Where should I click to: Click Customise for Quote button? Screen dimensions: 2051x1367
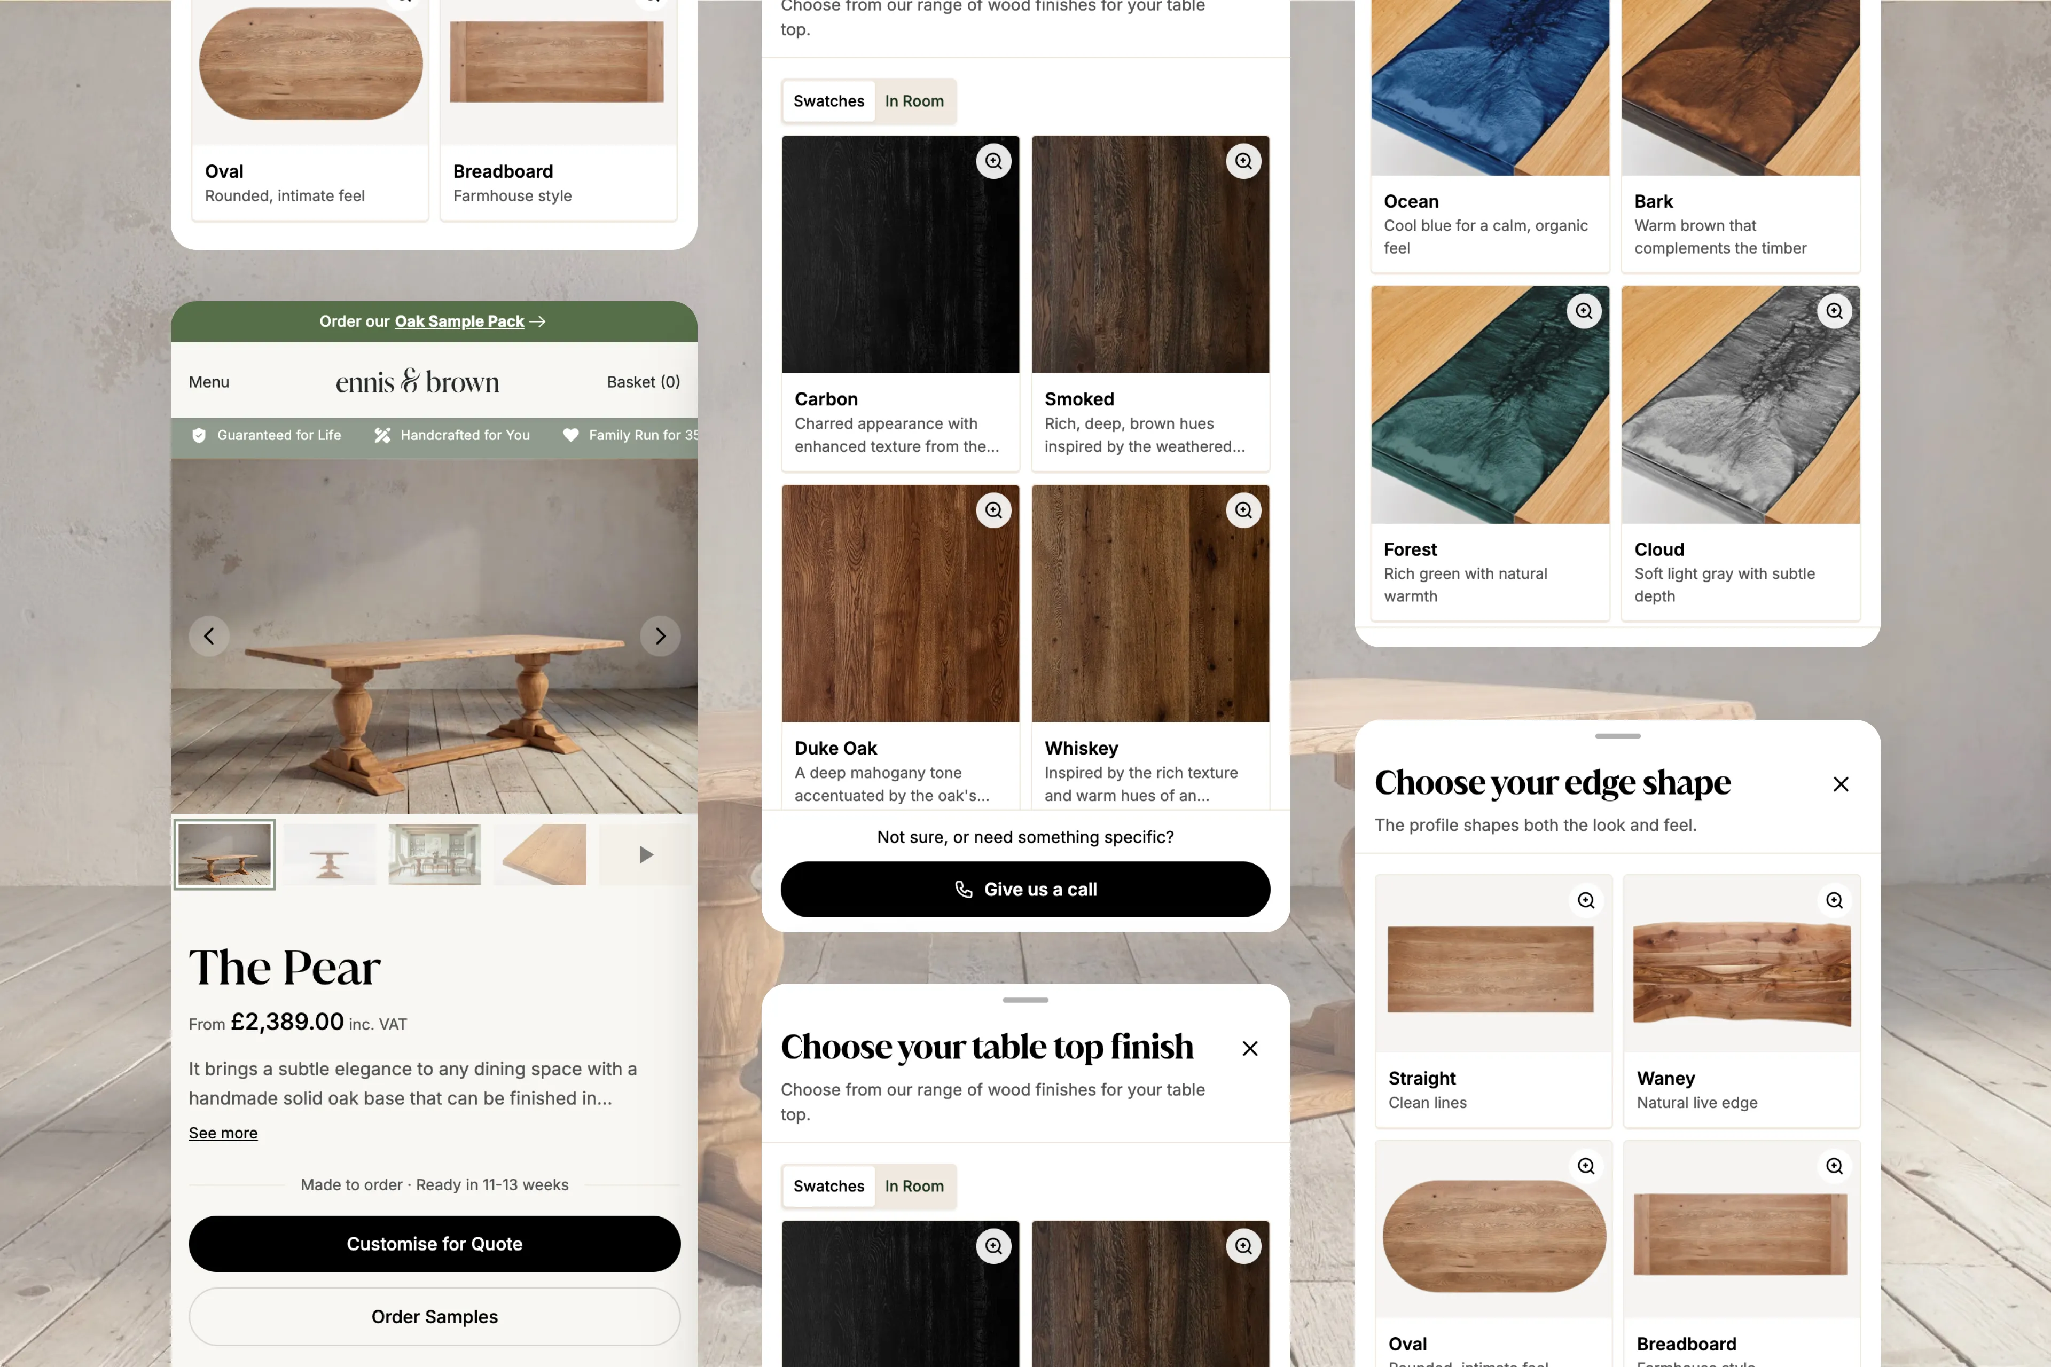434,1244
